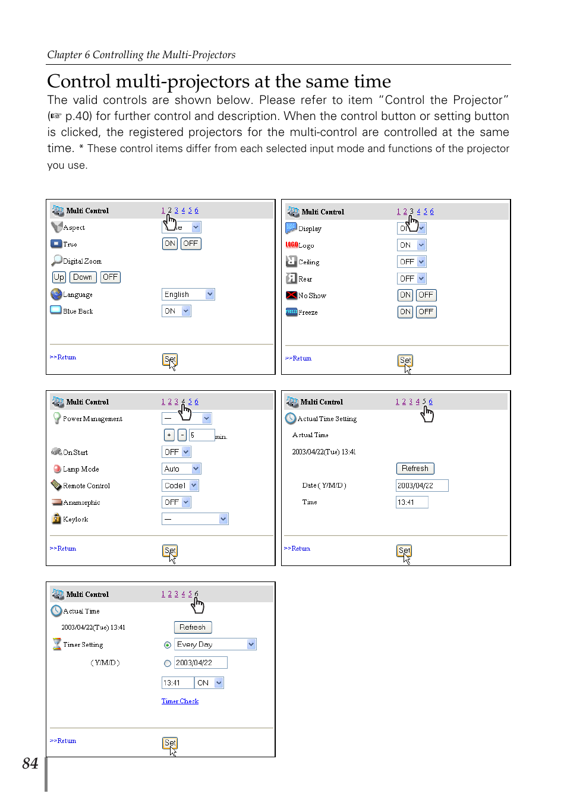Image resolution: width=567 pixels, height=803 pixels.
Task: Click the Blue Back icon
Action: 56,310
